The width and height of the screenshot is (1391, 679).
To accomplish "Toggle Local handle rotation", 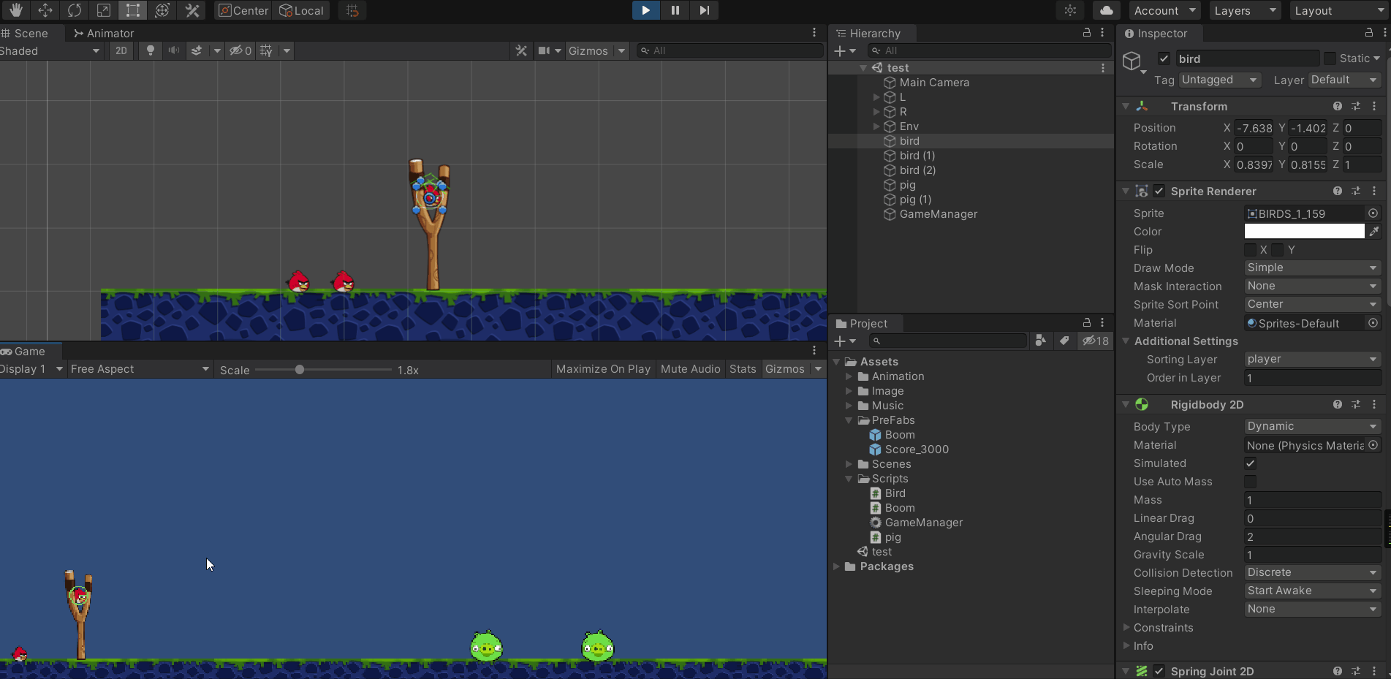I will click(301, 10).
